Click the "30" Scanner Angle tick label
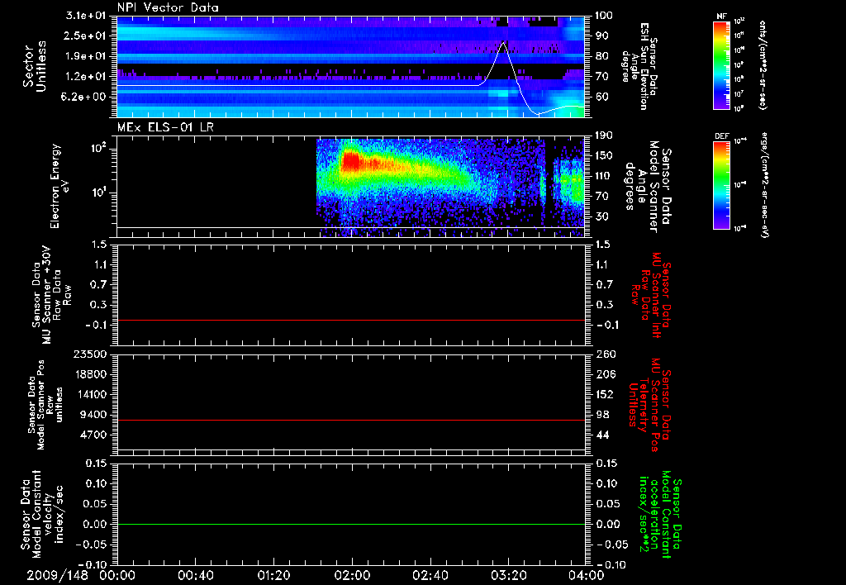The image size is (846, 585). [601, 216]
